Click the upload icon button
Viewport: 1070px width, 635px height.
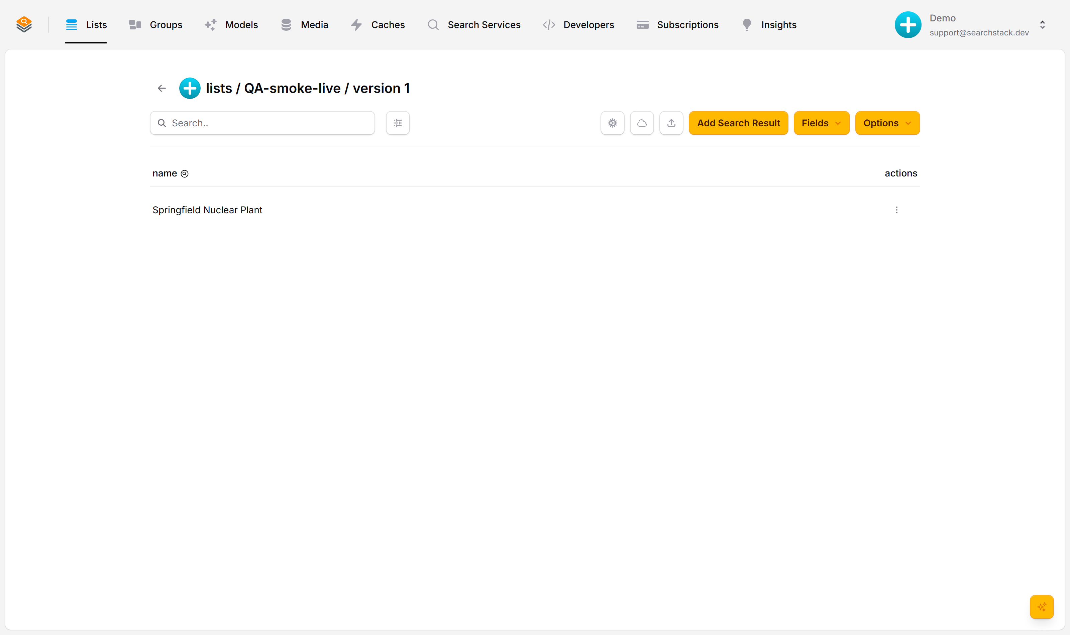[x=671, y=123]
